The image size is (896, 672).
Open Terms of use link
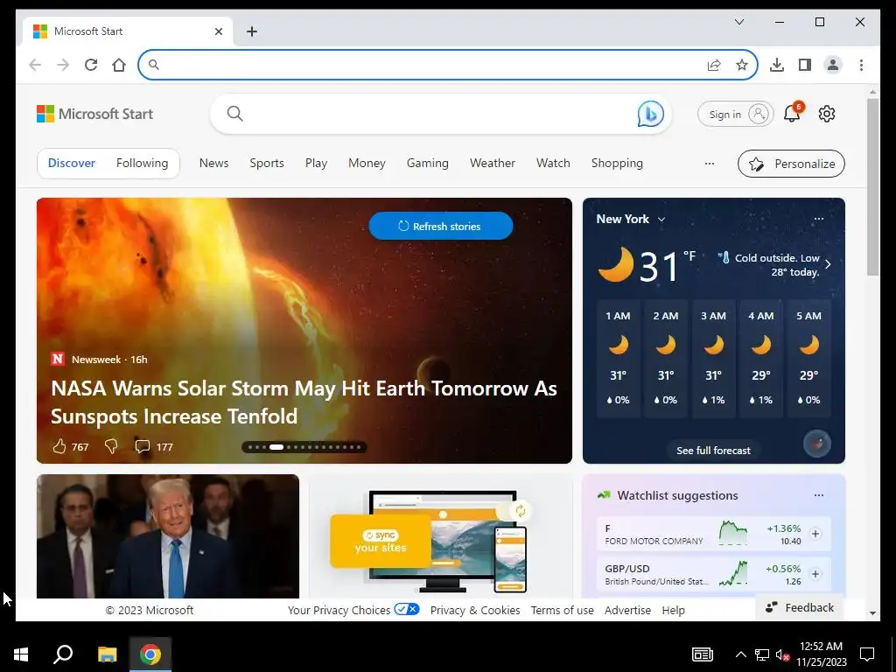(x=563, y=610)
